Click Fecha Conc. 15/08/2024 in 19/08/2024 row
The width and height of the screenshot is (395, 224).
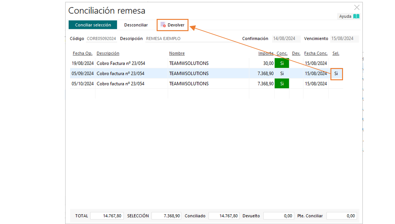(316, 63)
